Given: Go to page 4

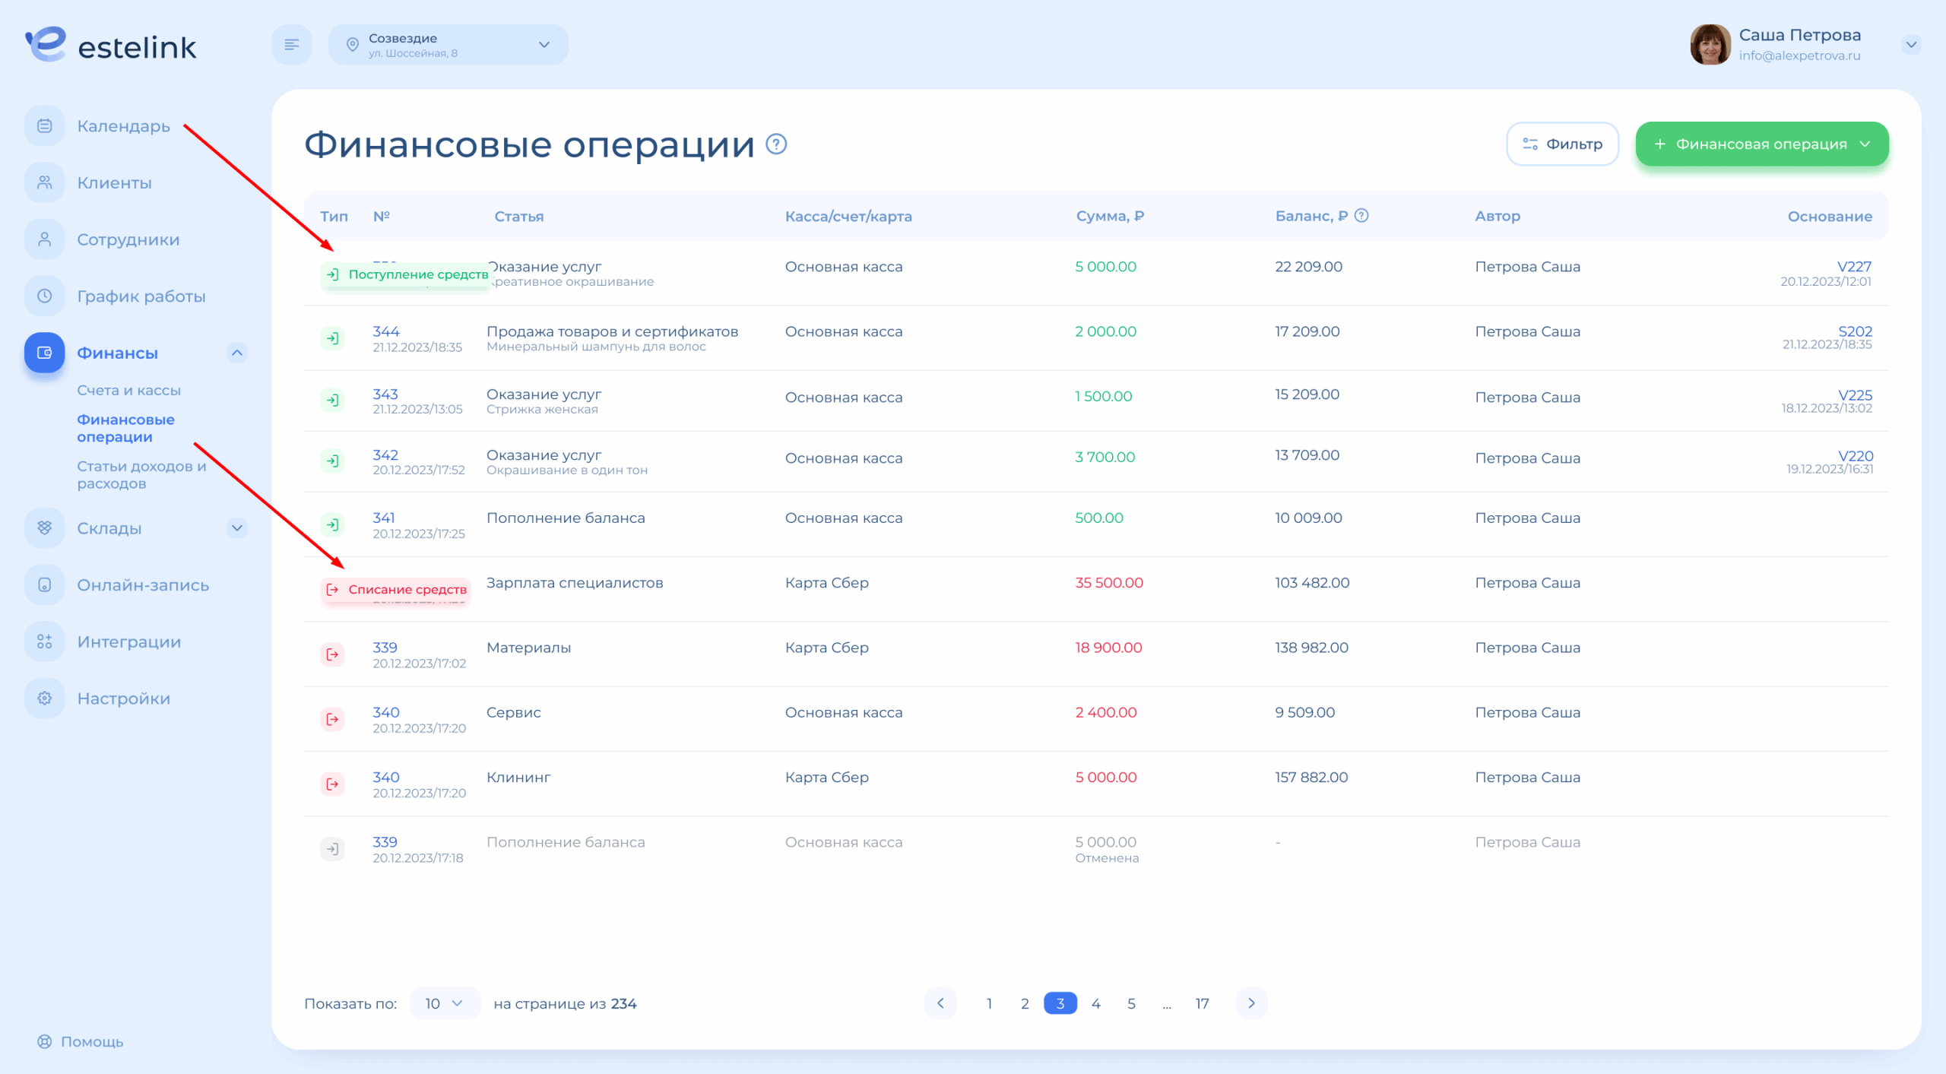Looking at the screenshot, I should 1096,1003.
